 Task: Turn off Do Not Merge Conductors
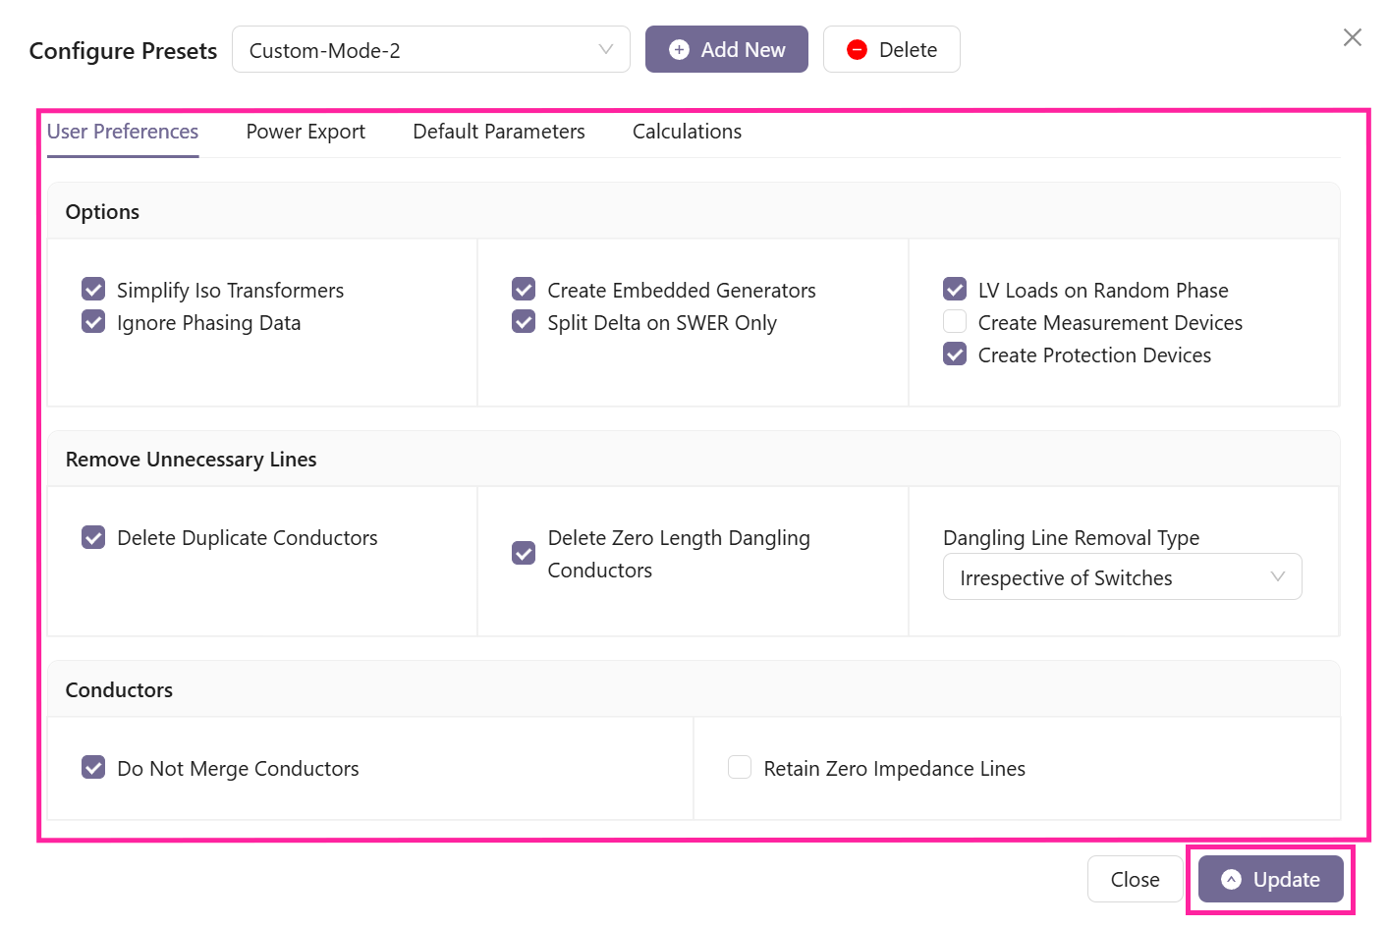pyautogui.click(x=93, y=768)
